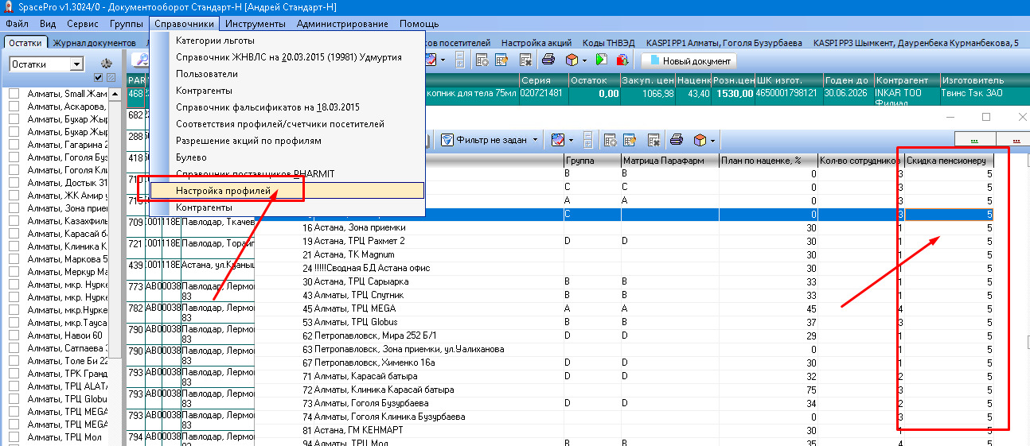Click the calendar-check icon in profiles window toolbar

(x=558, y=140)
